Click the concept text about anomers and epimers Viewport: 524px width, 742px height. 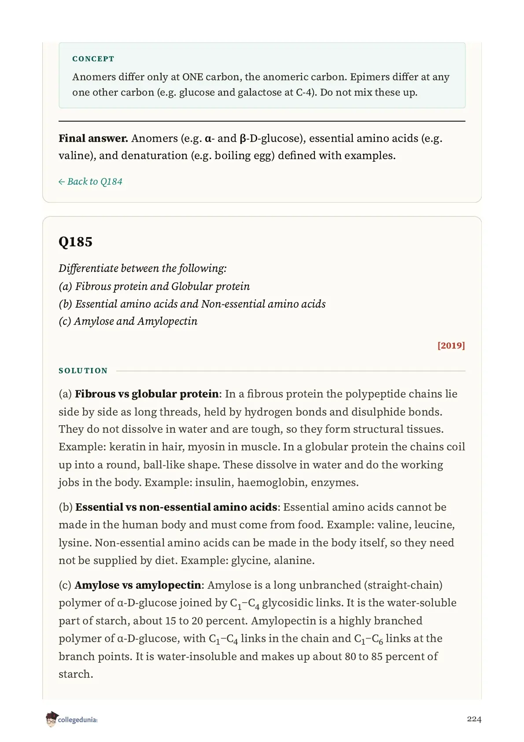pos(261,85)
